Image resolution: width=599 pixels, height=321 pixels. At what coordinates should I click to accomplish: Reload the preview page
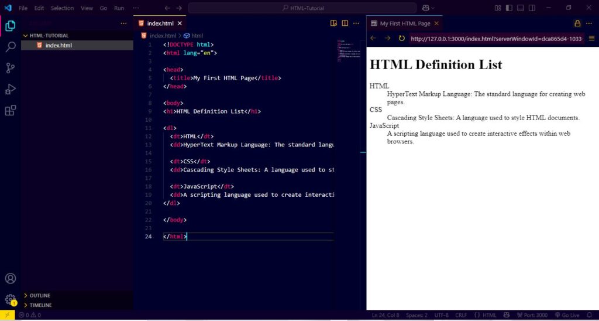click(401, 38)
